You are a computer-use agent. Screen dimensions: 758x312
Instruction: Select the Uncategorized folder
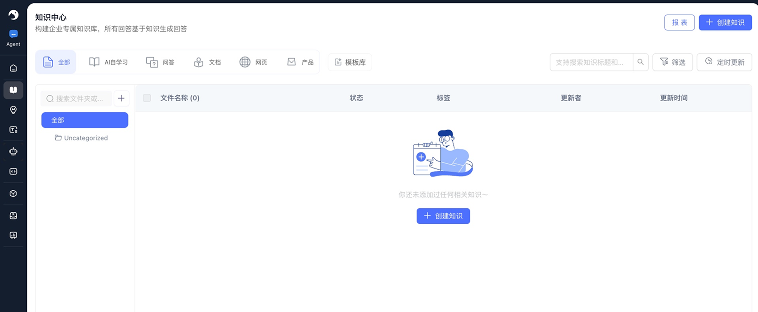pyautogui.click(x=81, y=138)
